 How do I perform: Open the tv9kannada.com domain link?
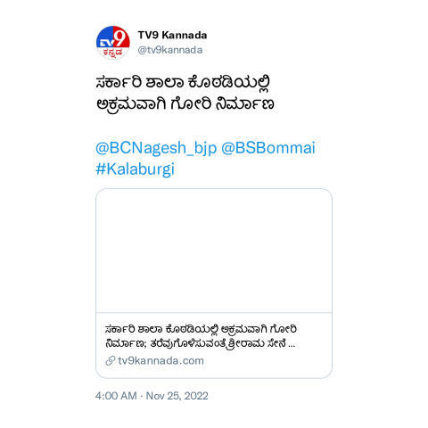click(160, 361)
